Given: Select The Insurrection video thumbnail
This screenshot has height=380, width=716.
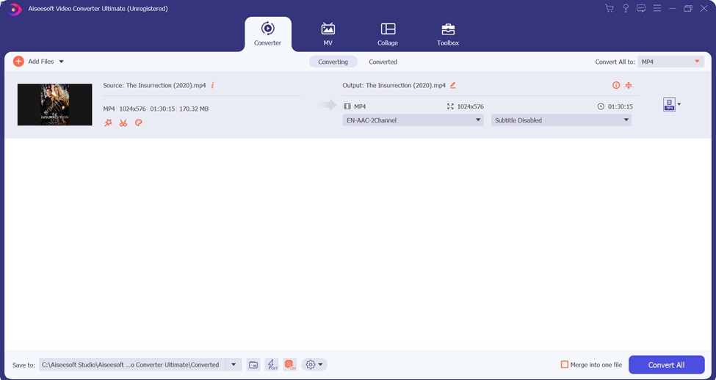Looking at the screenshot, I should [55, 104].
